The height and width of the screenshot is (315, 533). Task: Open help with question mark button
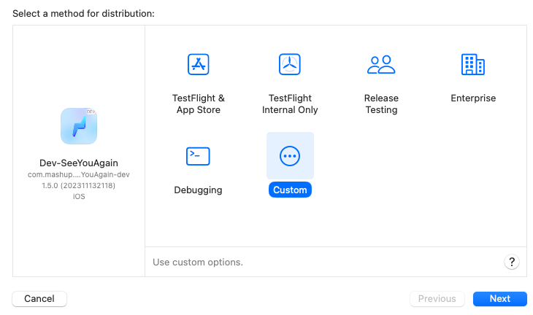tap(512, 262)
